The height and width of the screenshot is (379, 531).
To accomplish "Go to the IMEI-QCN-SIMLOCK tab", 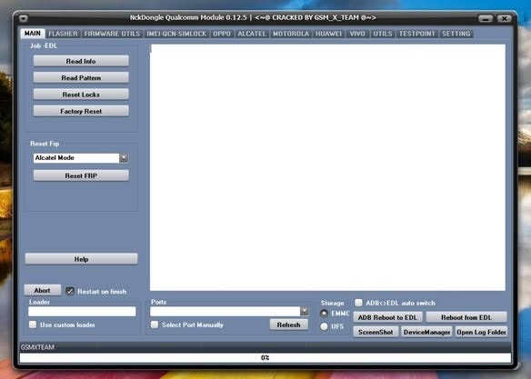I will coord(176,34).
